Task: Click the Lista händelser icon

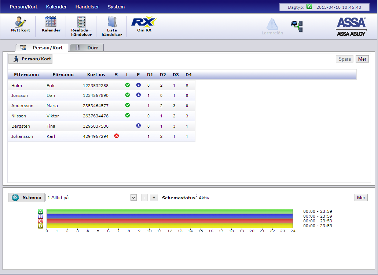Action: (x=111, y=23)
